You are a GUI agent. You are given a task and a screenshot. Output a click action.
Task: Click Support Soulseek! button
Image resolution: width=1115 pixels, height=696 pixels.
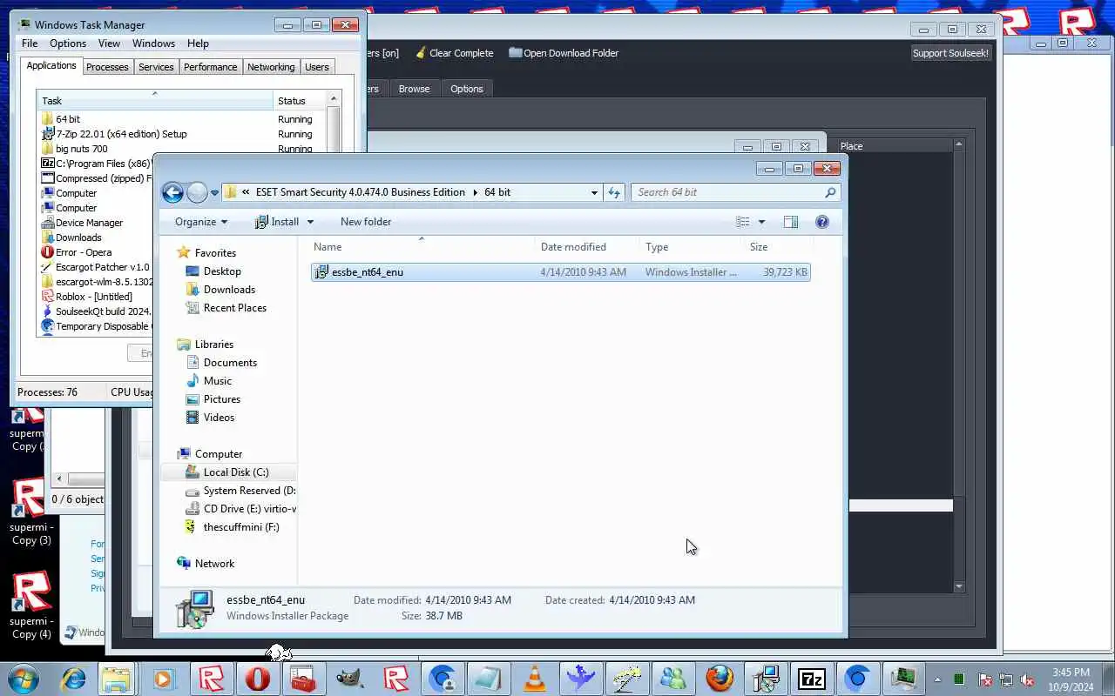point(950,53)
